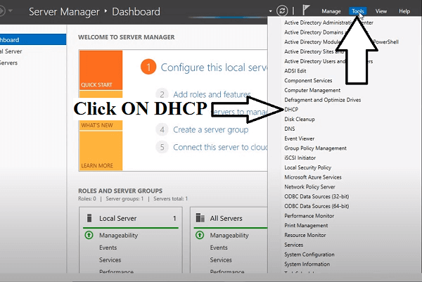This screenshot has width=422, height=282.
Task: Launch iSCSI Initiator
Action: click(x=300, y=158)
